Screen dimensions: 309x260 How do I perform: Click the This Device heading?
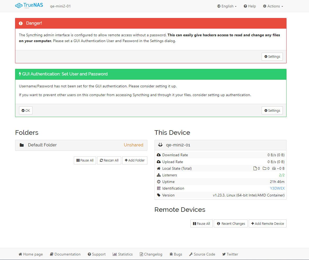(x=172, y=133)
